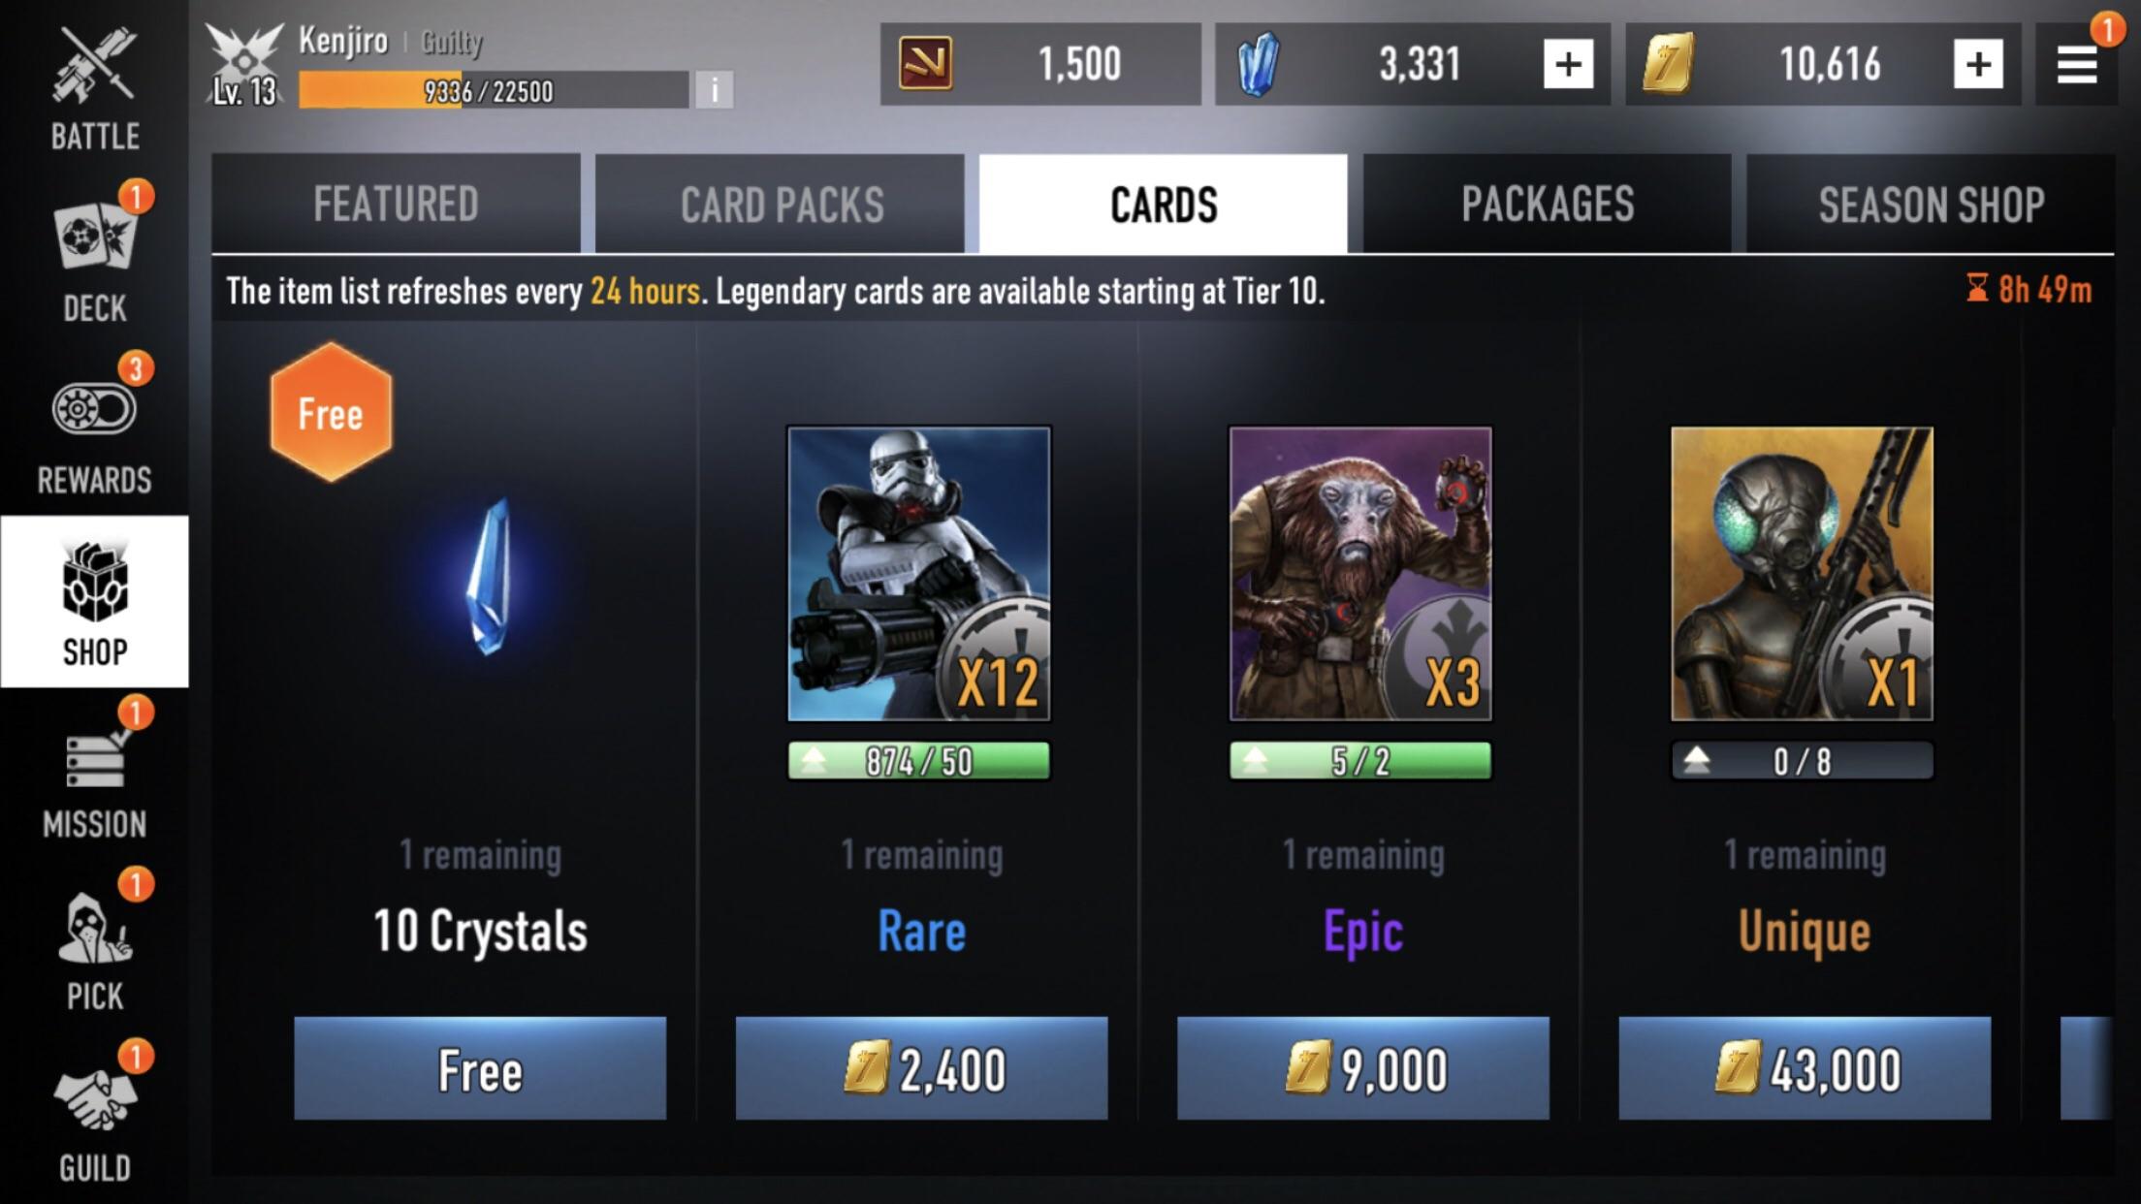Open the Pick hooded figure icon
Screen dimensions: 2141x1204
[94, 929]
